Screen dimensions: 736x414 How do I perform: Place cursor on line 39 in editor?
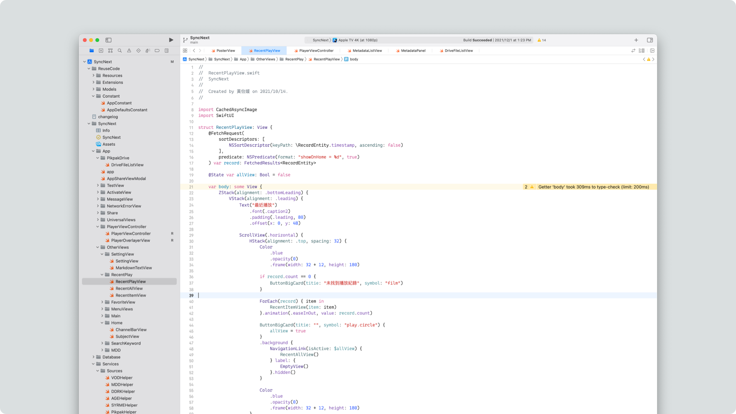click(418, 296)
